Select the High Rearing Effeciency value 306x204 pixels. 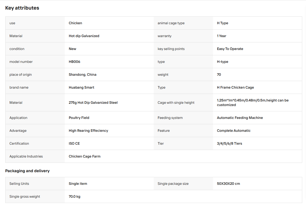click(88, 131)
